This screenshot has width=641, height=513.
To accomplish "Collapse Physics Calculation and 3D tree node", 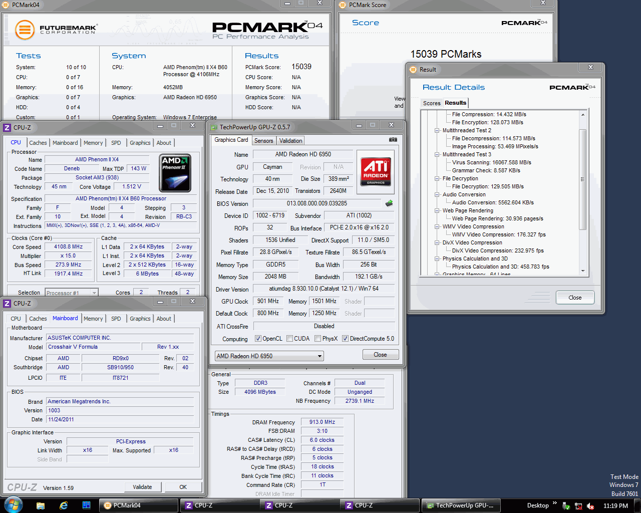I will [x=437, y=259].
